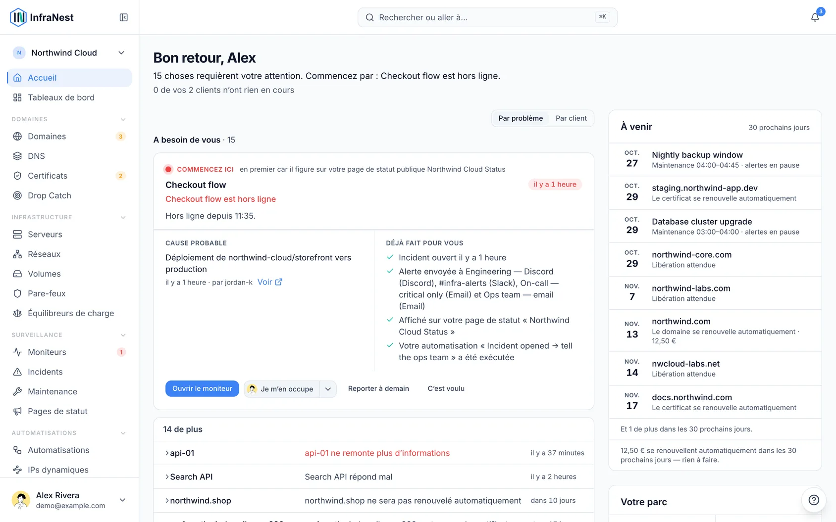Screen dimensions: 836x522
Task: Collapse the sidebar with the panel icon
Action: point(124,17)
